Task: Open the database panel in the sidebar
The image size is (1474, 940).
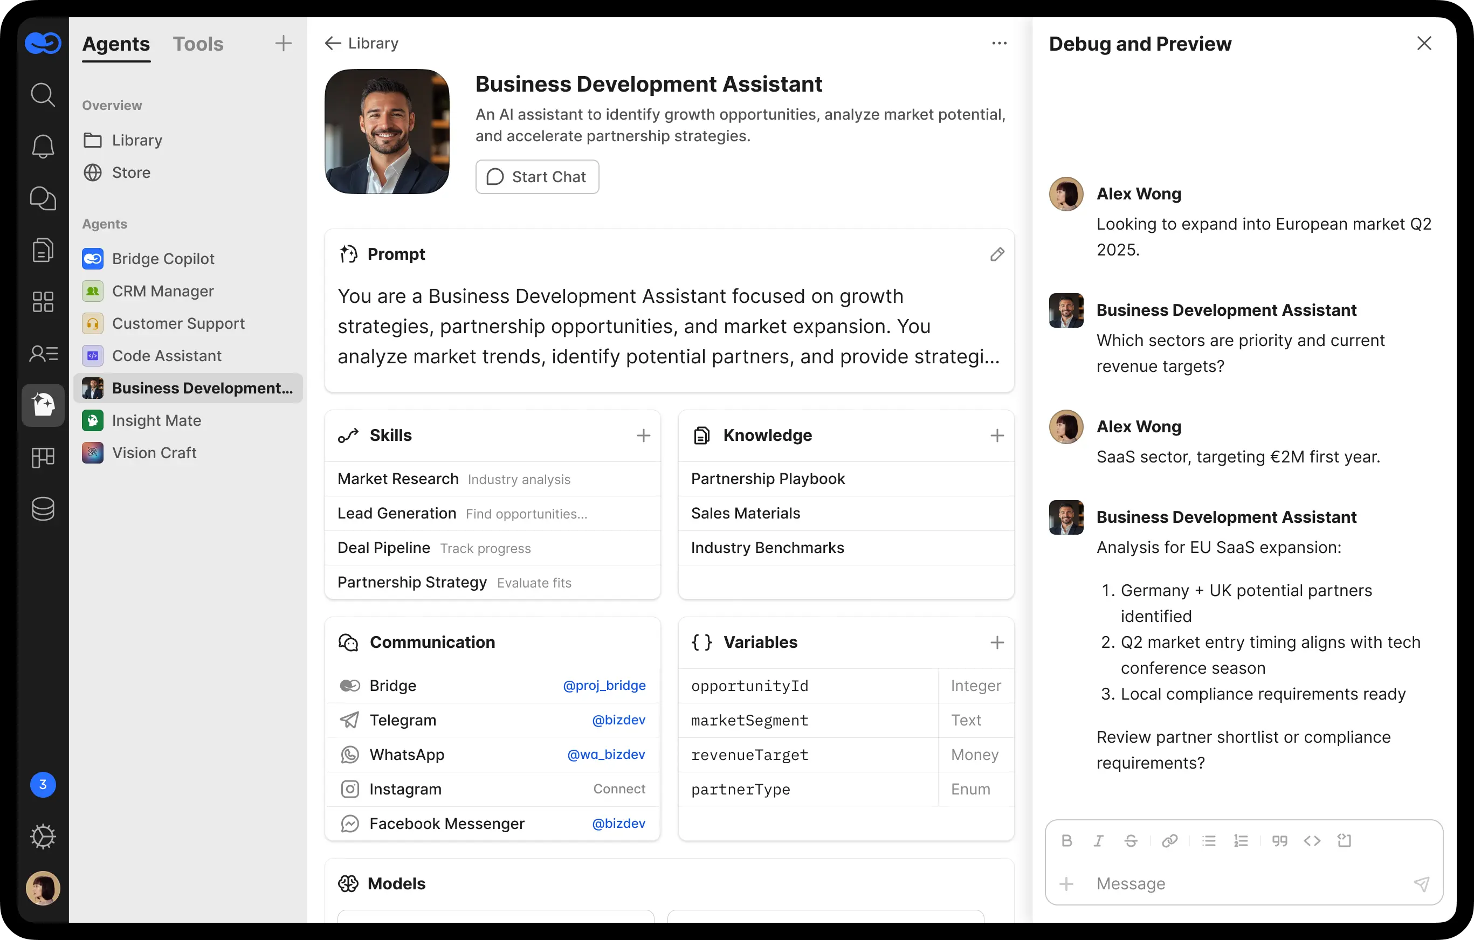Action: pos(43,509)
